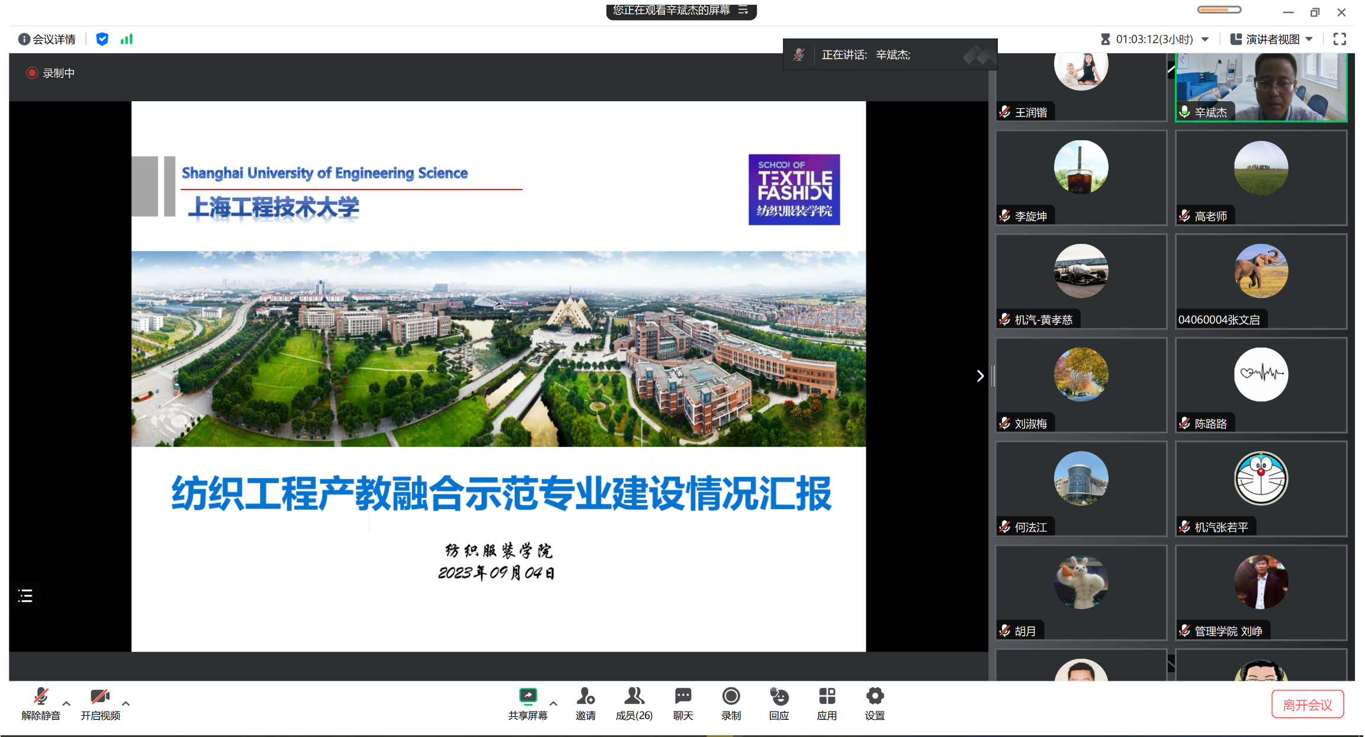Screen dimensions: 1365x737
Task: Expand the meeting timer dropdown arrow
Action: click(x=1205, y=39)
